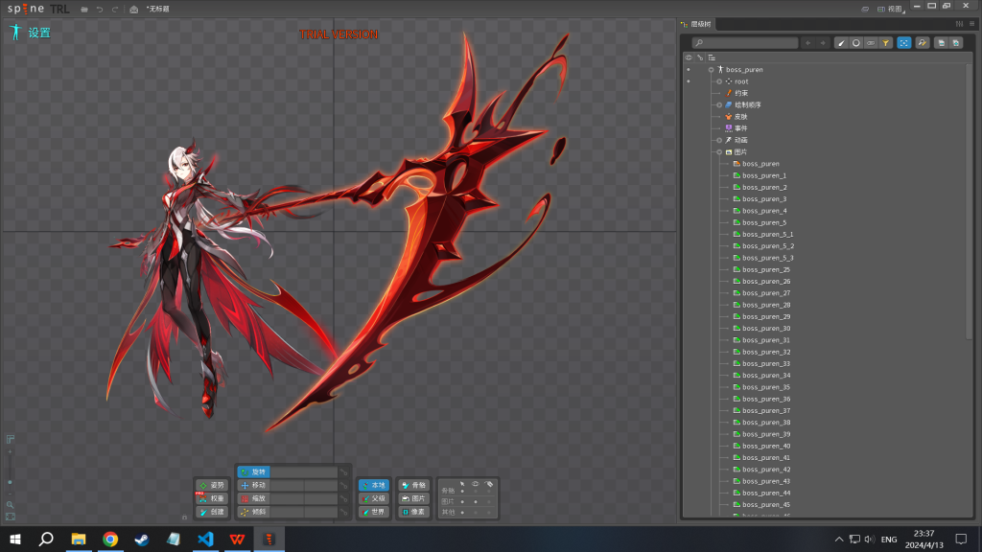982x552 pixels.
Task: Toggle the attachments link filter in tree toolbar
Action: tap(871, 43)
